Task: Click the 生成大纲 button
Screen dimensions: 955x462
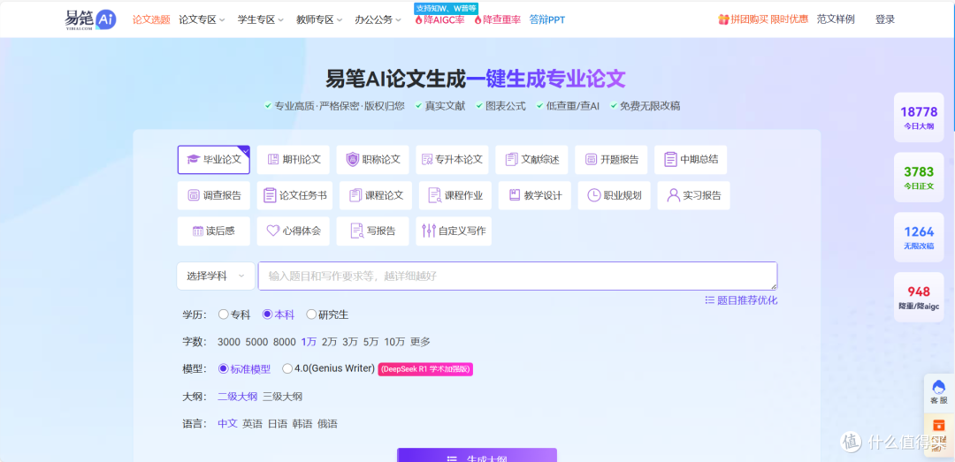Action: tap(477, 455)
